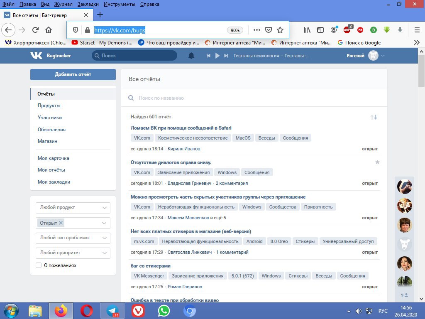Open the Инструменты menu

[x=120, y=4]
